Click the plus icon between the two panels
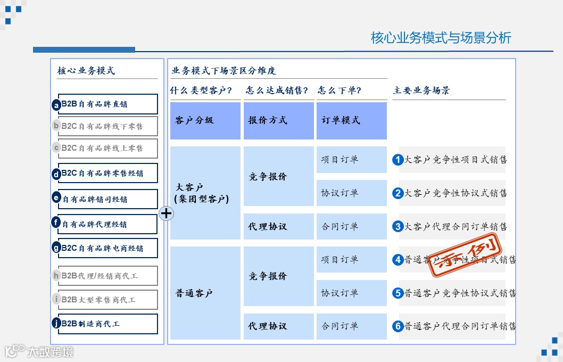563x362 pixels. (x=166, y=213)
